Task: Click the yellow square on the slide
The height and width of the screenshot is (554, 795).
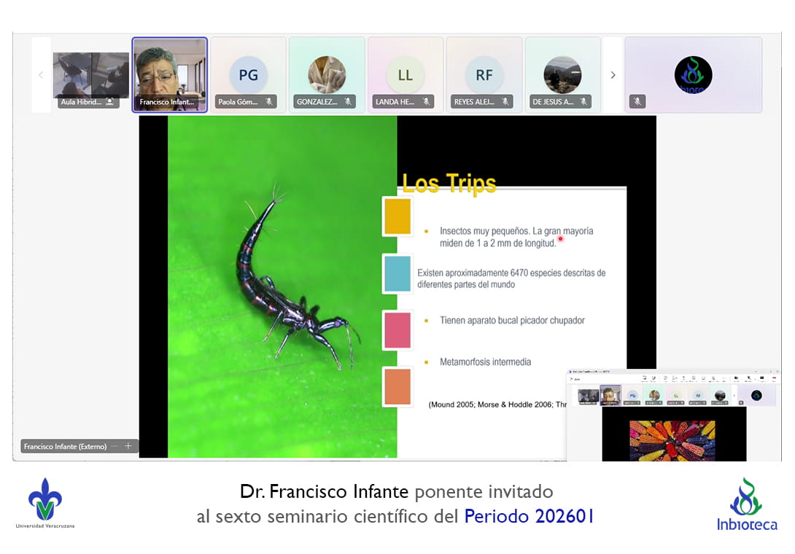Action: (397, 216)
